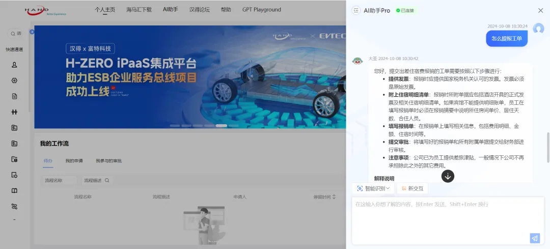The height and width of the screenshot is (249, 550).
Task: Open the locked folder sidebar icon
Action: pyautogui.click(x=14, y=159)
